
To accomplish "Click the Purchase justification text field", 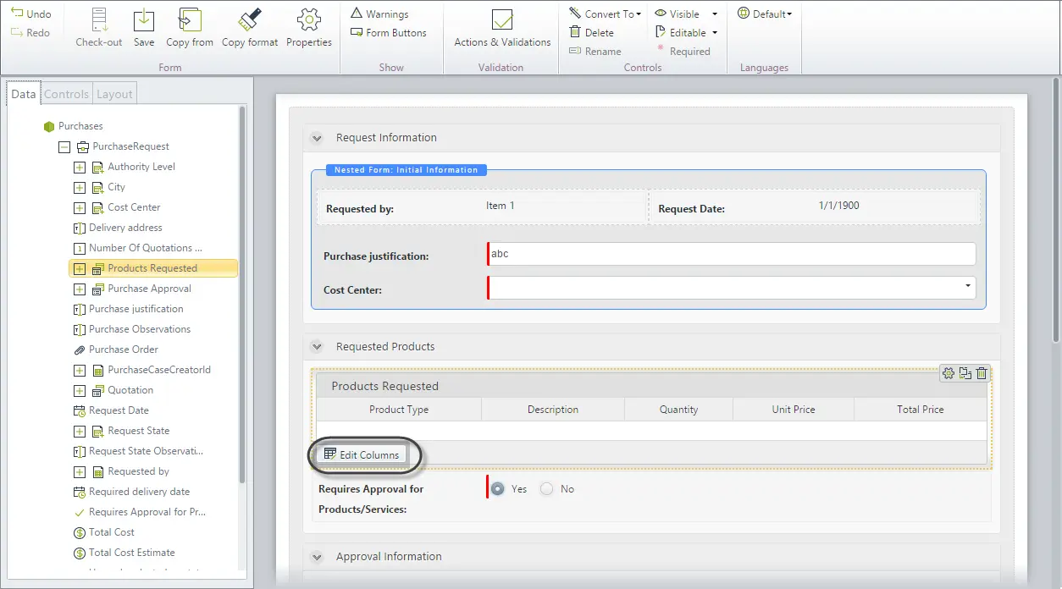I will click(732, 254).
